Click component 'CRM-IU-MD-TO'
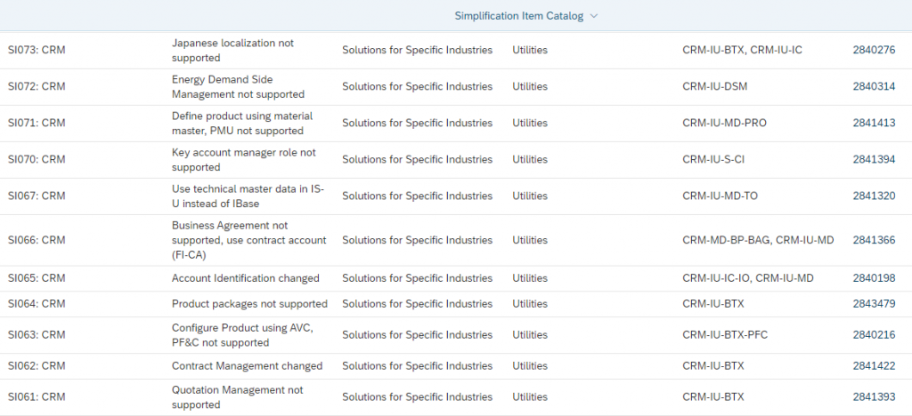This screenshot has height=416, width=912. [720, 196]
